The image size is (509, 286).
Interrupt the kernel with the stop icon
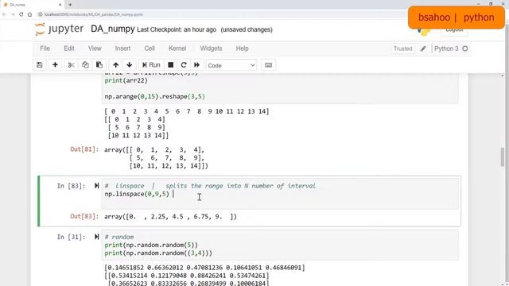click(170, 65)
